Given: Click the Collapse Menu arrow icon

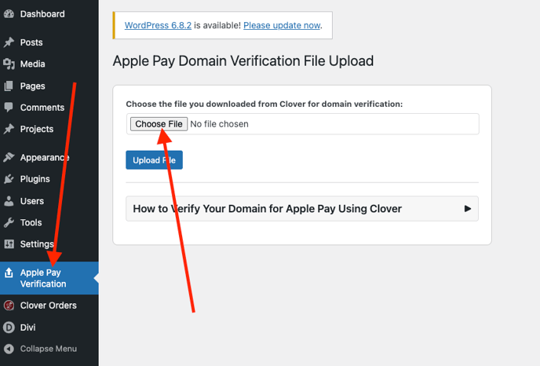Looking at the screenshot, I should tap(9, 349).
